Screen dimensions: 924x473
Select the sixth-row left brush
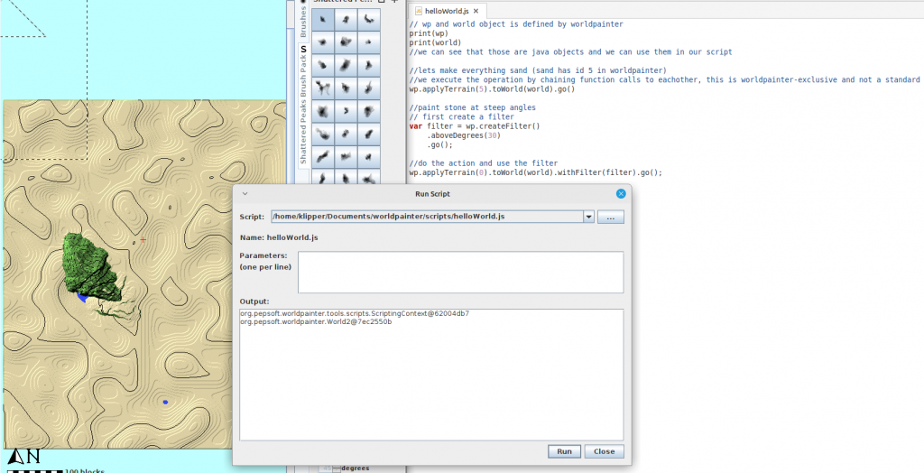(x=323, y=134)
